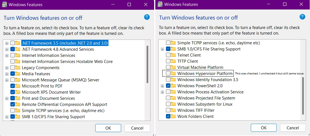Click the folder icon beside Remote Differential Compression API Support

tap(18, 104)
